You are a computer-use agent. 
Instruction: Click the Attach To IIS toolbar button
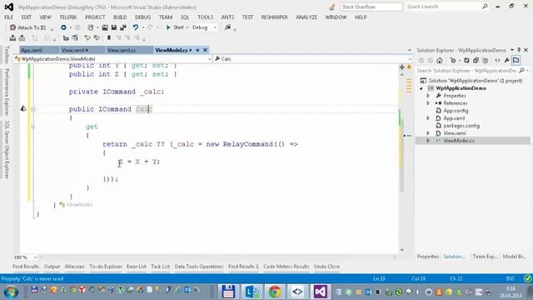27,27
